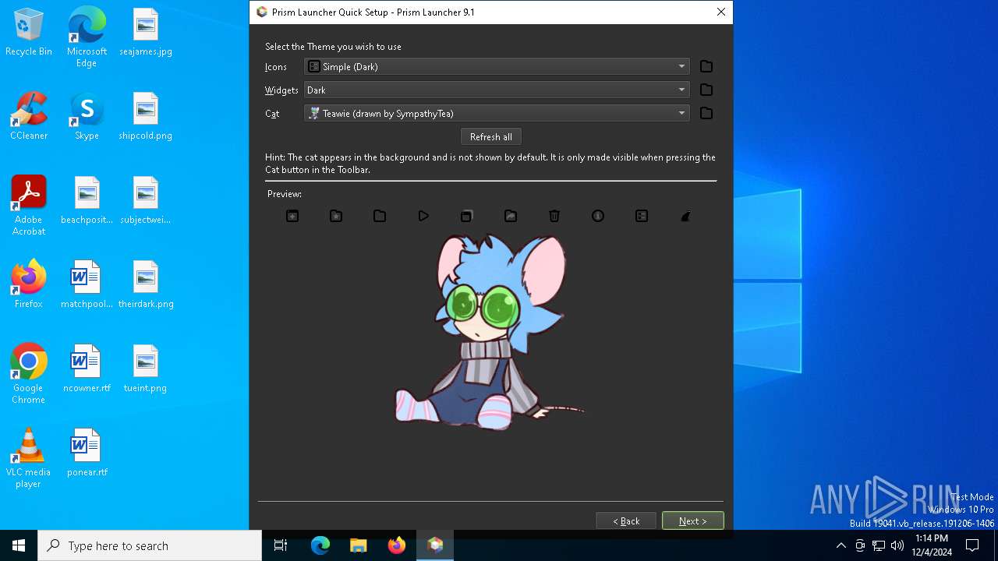998x561 pixels.
Task: Click the taskbar search box
Action: pyautogui.click(x=150, y=545)
